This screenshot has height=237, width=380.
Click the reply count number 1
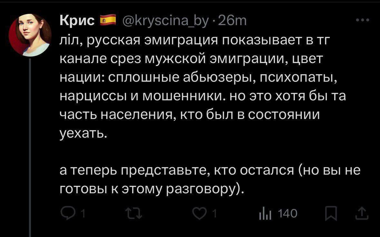[x=83, y=214]
